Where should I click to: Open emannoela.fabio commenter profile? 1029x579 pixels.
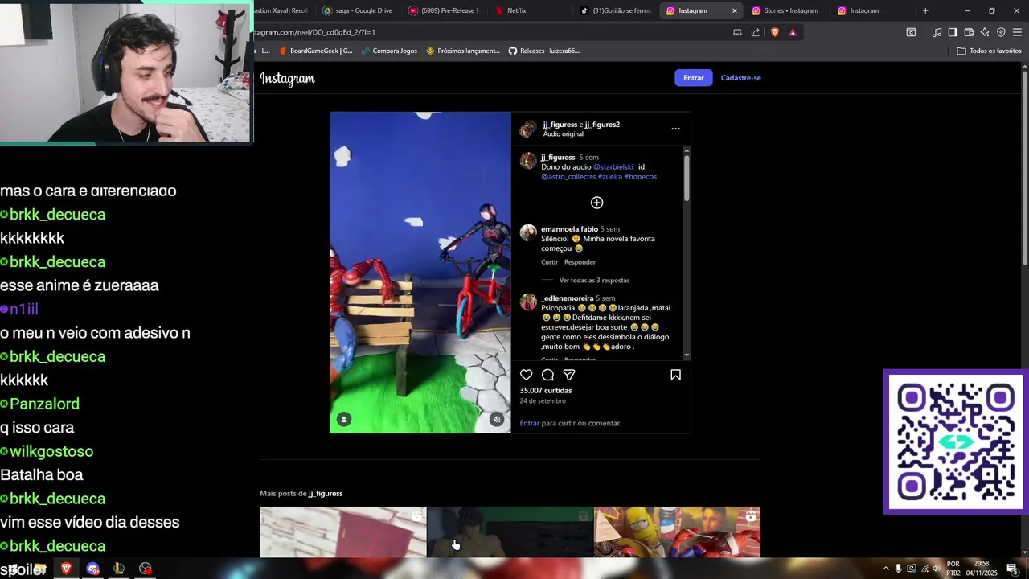click(569, 229)
